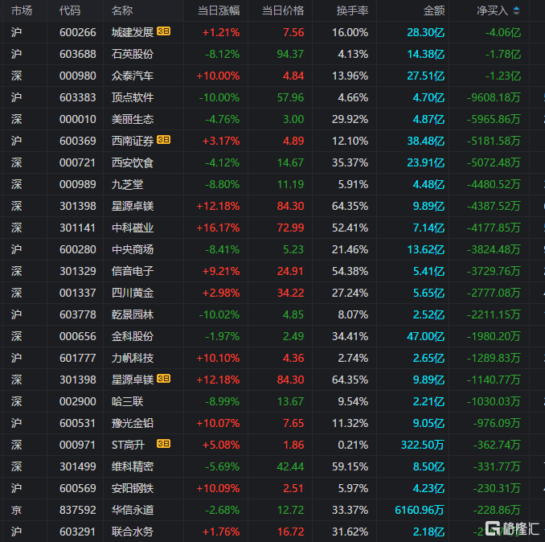Select stock name ST高升
Image resolution: width=545 pixels, height=542 pixels.
pyautogui.click(x=128, y=445)
